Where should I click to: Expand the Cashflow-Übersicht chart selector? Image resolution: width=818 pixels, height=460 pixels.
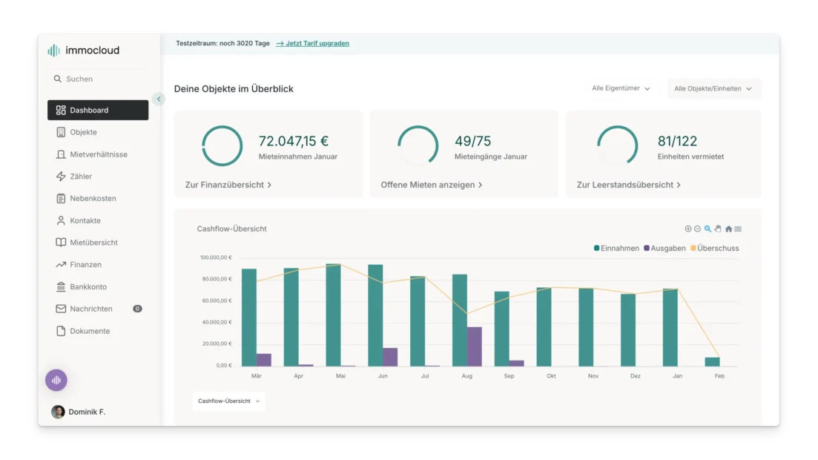[x=228, y=401]
